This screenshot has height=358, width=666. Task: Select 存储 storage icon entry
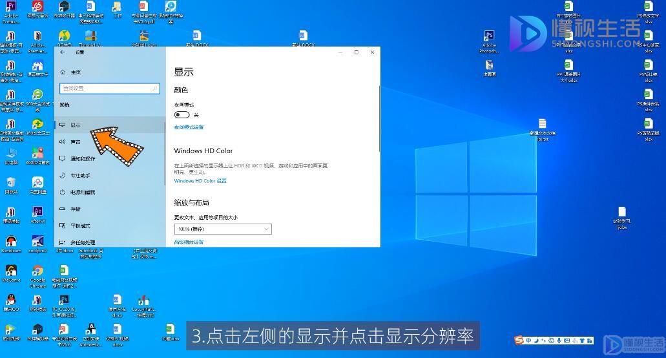[63, 209]
